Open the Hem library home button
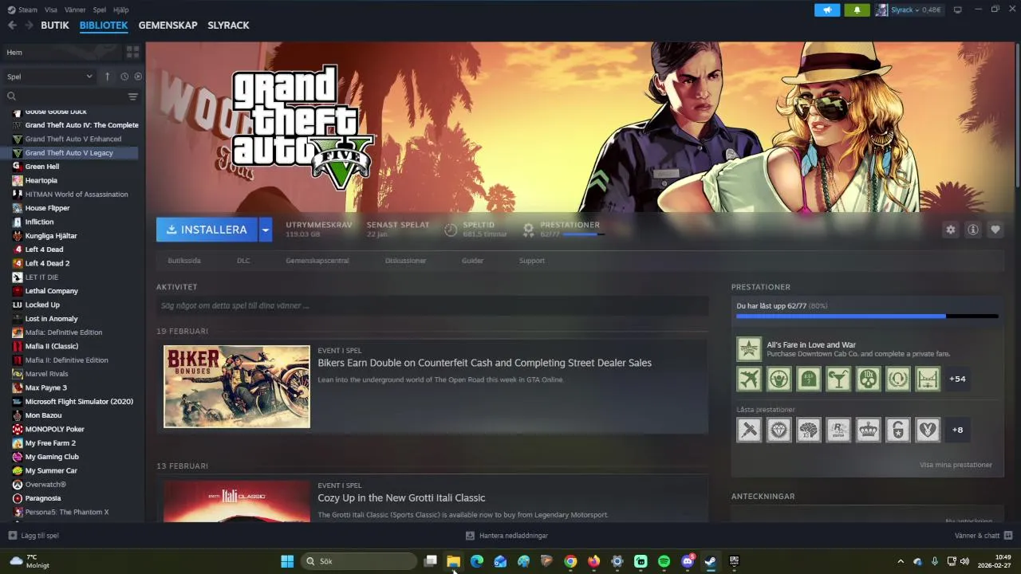The height and width of the screenshot is (574, 1021). tap(62, 52)
